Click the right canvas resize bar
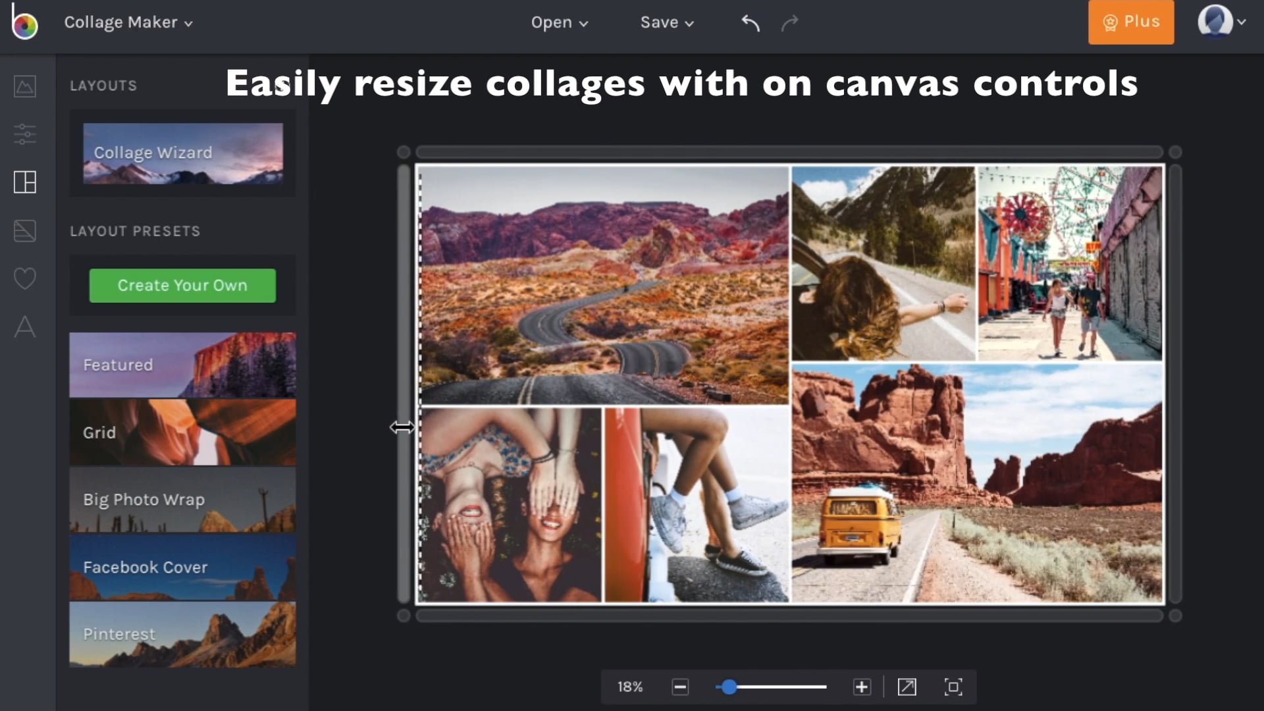Viewport: 1264px width, 711px height. tap(1175, 384)
